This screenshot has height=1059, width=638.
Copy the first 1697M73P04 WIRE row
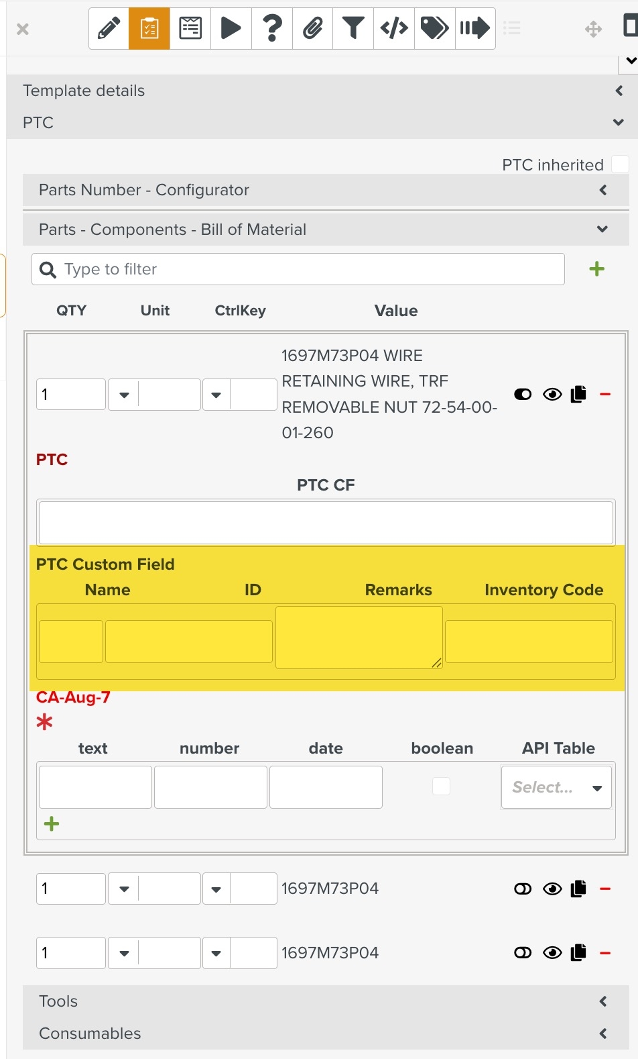(578, 394)
